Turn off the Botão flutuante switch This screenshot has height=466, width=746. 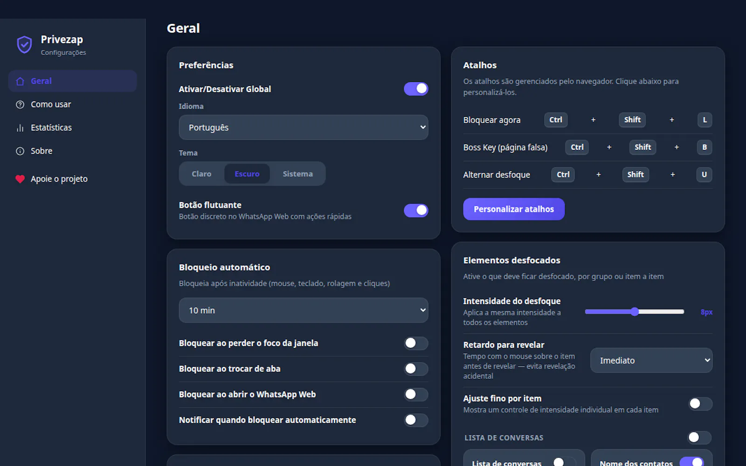(x=416, y=210)
